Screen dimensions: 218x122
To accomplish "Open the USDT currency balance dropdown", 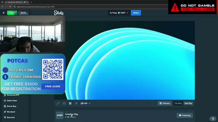I will coord(119,13).
